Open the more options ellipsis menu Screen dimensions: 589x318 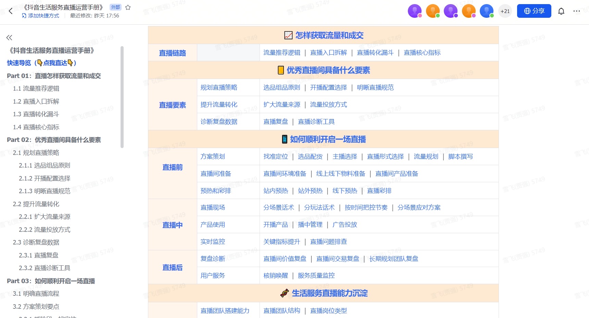tap(577, 11)
